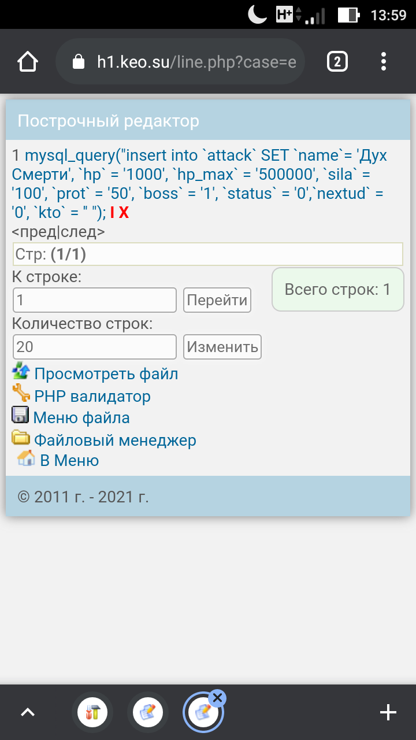Tap the browser home icon

click(28, 62)
